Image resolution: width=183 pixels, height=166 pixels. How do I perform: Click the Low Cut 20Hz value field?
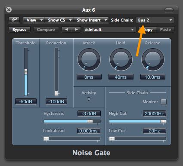(155, 131)
